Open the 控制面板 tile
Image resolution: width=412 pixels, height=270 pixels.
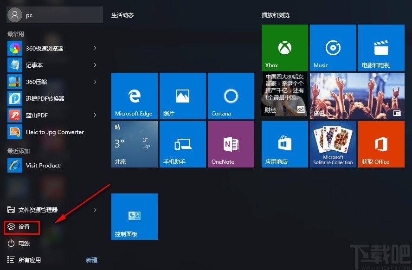pos(134,216)
